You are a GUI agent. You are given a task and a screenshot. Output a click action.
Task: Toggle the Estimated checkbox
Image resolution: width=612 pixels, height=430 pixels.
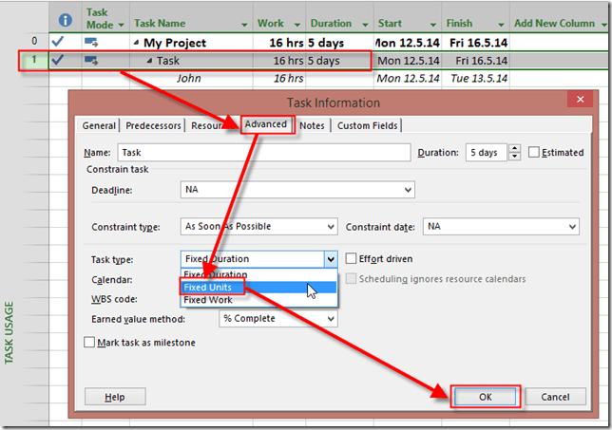534,153
